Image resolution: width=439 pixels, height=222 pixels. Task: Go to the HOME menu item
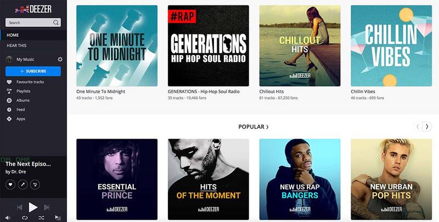[33, 35]
